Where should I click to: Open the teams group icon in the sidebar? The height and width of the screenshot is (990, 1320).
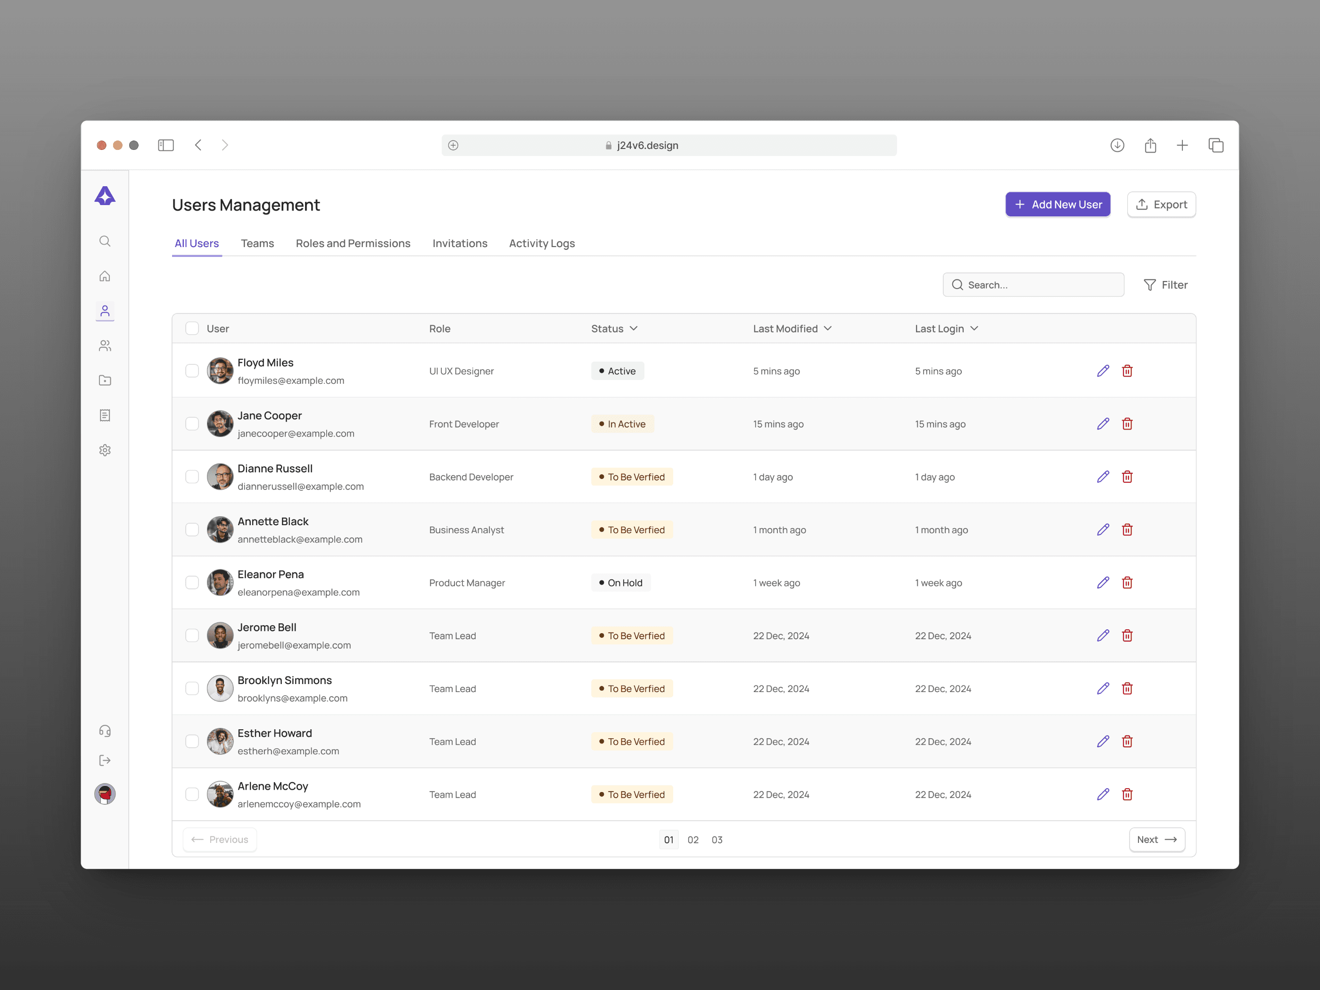click(105, 346)
